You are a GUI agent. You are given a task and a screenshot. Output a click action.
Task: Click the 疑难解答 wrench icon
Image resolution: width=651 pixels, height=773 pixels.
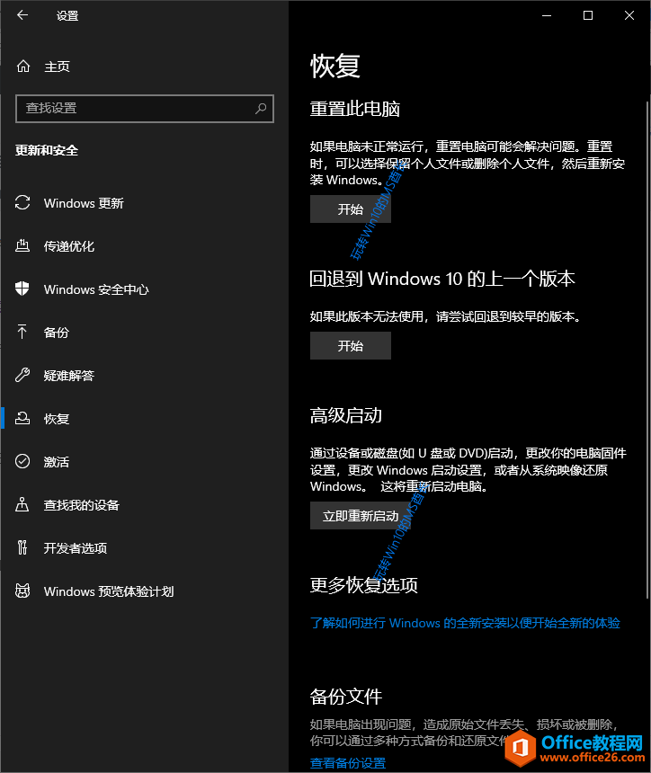(22, 375)
